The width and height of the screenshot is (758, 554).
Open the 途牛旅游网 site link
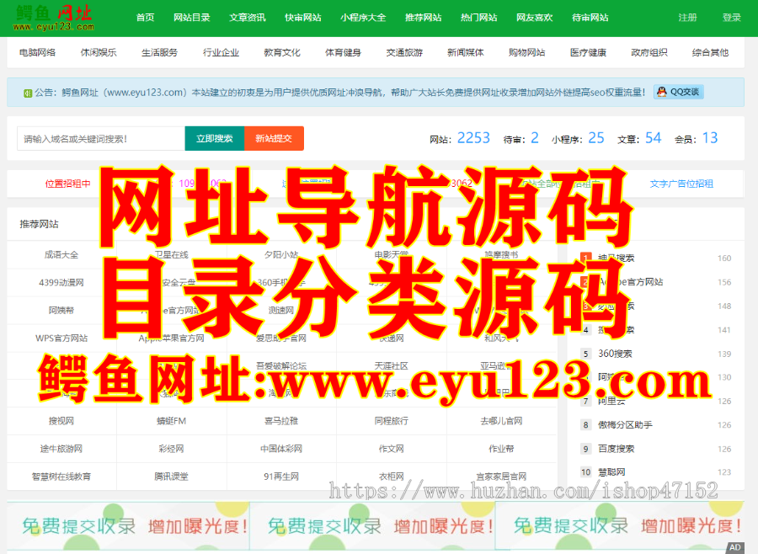click(61, 449)
